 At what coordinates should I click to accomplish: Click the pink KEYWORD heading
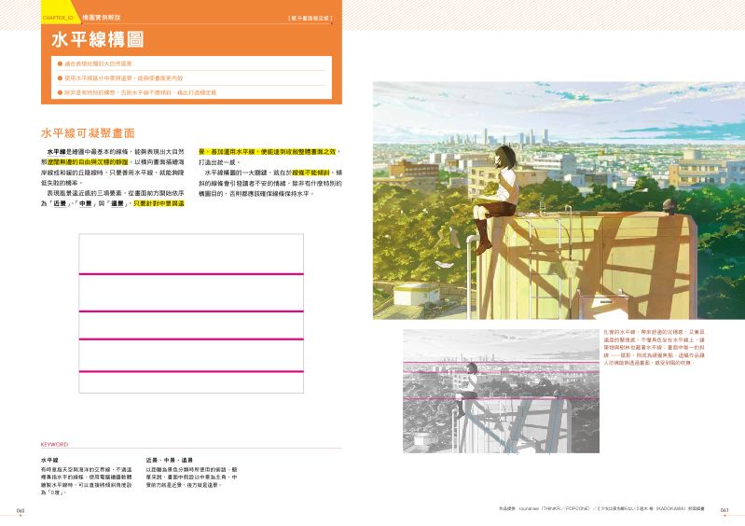[x=54, y=444]
